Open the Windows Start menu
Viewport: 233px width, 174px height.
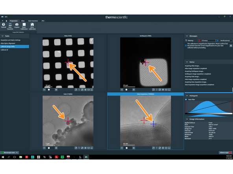coord(3,157)
